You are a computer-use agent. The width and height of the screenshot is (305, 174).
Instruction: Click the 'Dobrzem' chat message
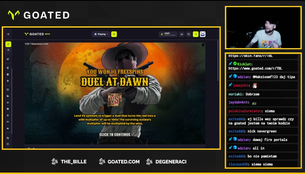[252, 94]
